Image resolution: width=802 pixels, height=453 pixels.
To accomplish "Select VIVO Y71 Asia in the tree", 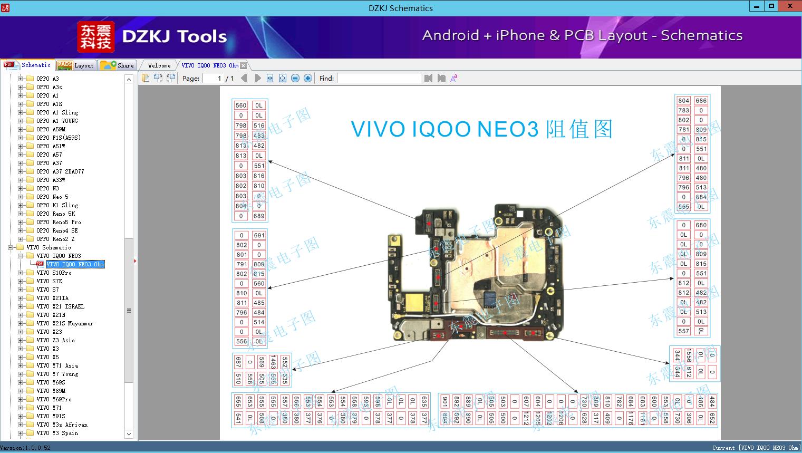I will coord(57,365).
